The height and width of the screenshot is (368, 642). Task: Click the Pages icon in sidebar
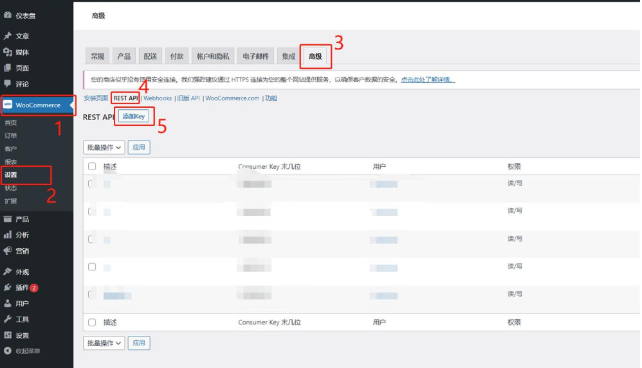8,68
